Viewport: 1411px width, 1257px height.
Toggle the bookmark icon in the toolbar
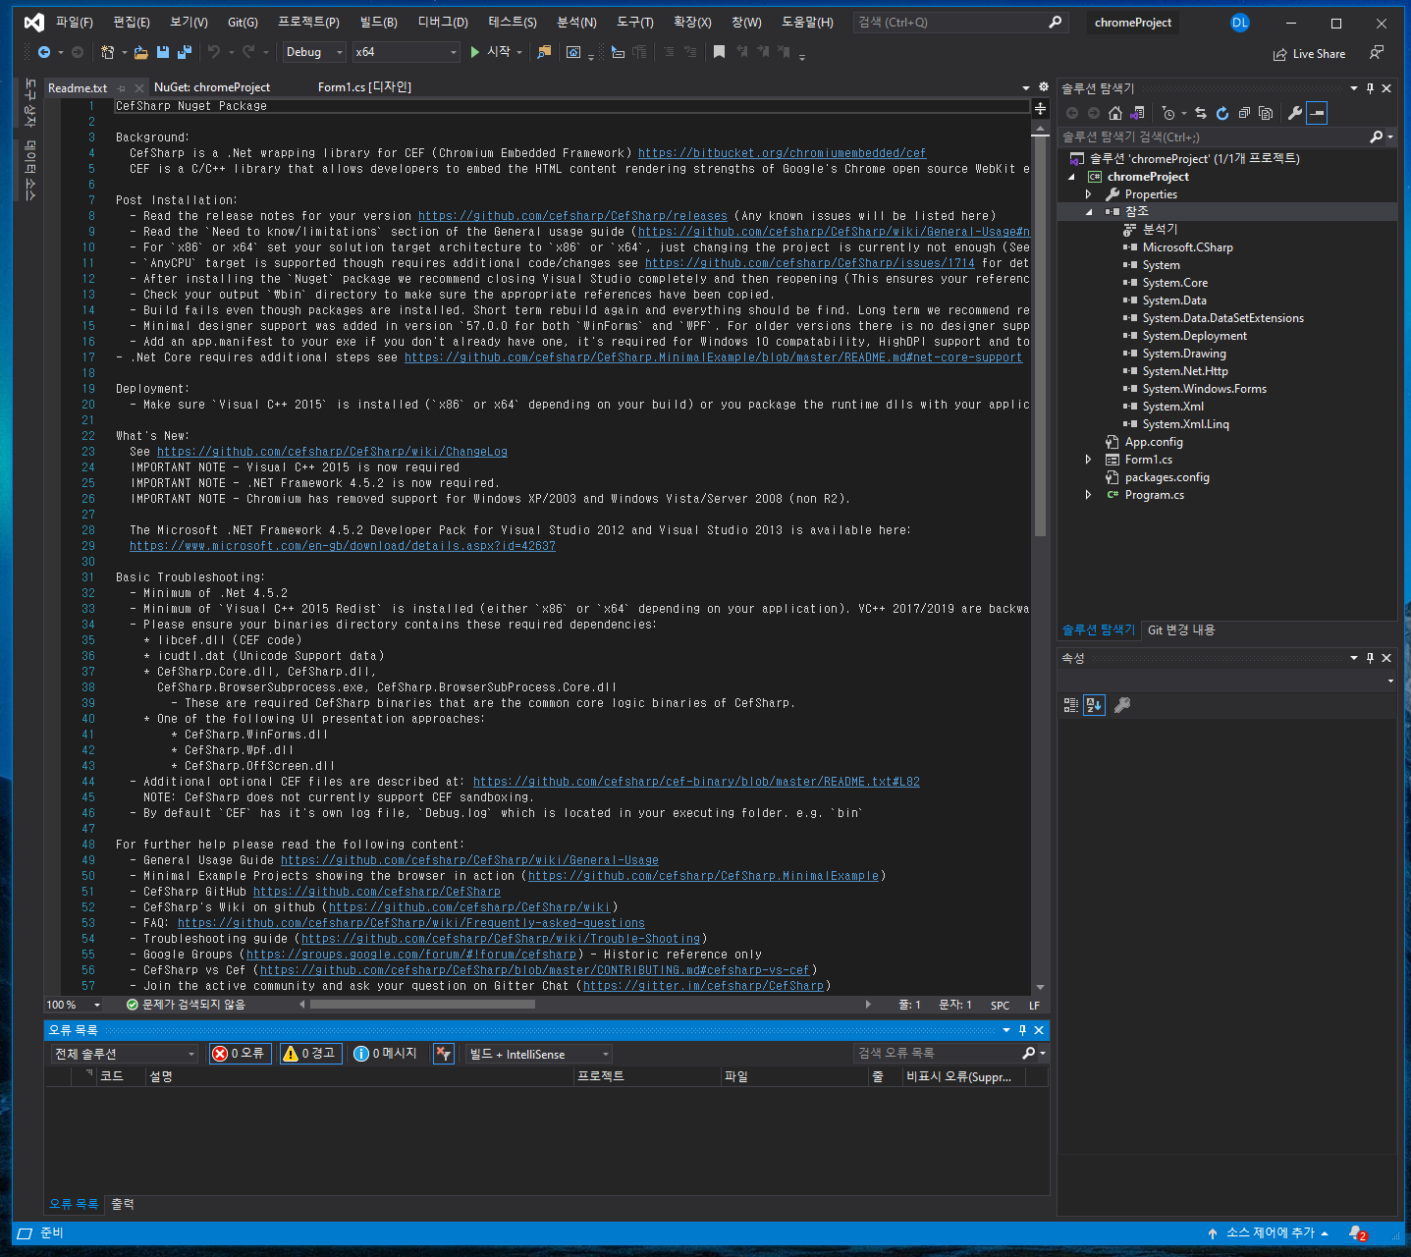point(719,52)
